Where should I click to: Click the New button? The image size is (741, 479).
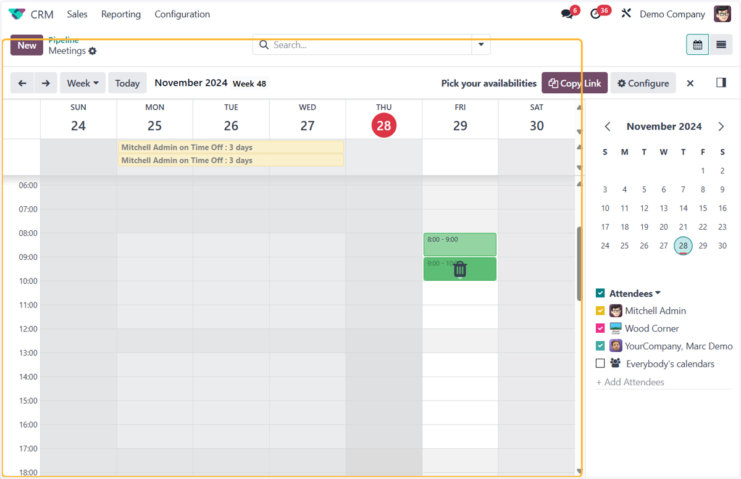(x=27, y=45)
